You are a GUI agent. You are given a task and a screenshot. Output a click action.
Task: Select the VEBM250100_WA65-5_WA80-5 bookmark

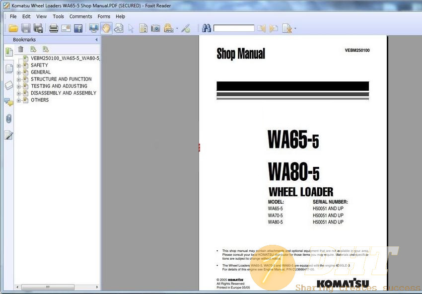coord(65,58)
